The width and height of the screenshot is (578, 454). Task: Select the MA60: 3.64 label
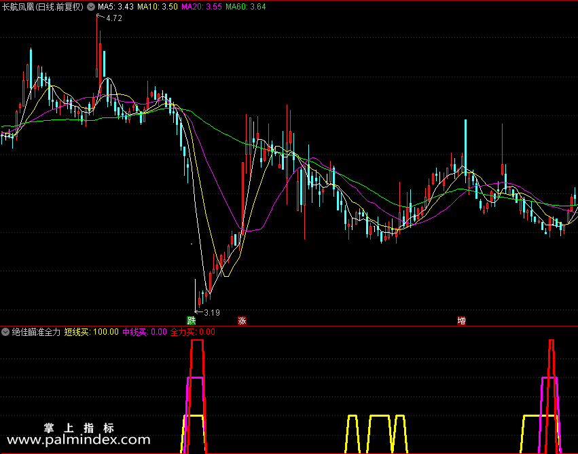pyautogui.click(x=245, y=7)
